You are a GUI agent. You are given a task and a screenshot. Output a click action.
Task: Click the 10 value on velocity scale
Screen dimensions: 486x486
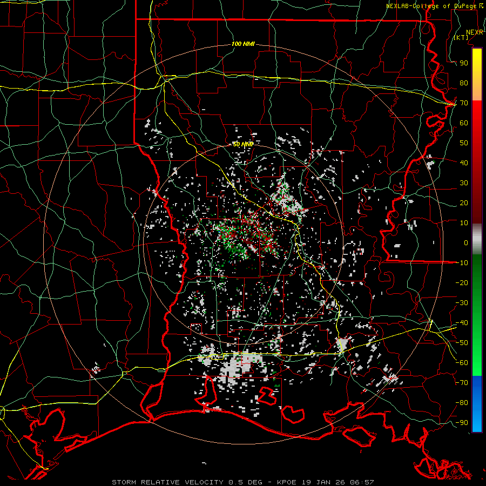point(464,223)
